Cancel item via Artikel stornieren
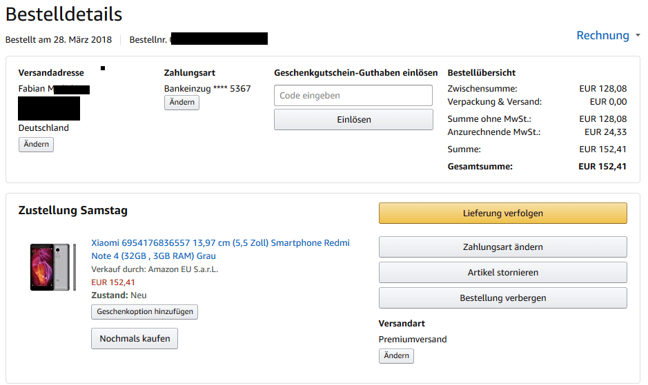648x385 pixels. (x=503, y=273)
